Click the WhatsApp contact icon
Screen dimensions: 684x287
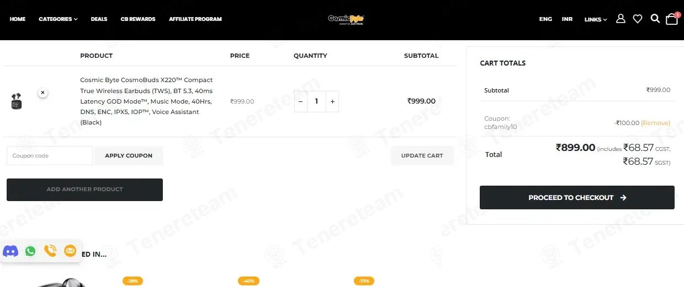click(30, 251)
